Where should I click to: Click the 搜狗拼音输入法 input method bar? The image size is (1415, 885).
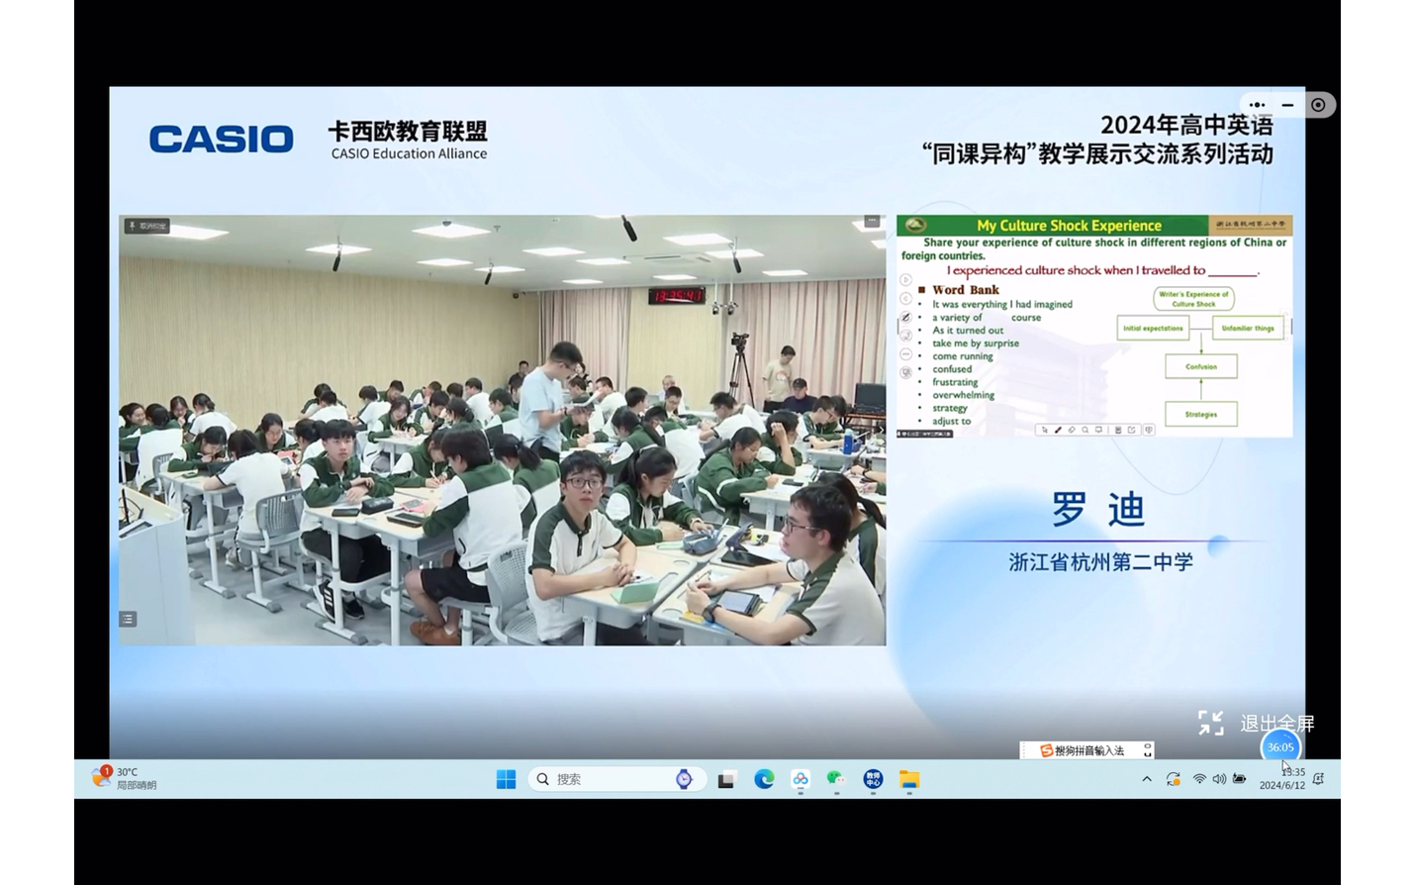[1086, 751]
